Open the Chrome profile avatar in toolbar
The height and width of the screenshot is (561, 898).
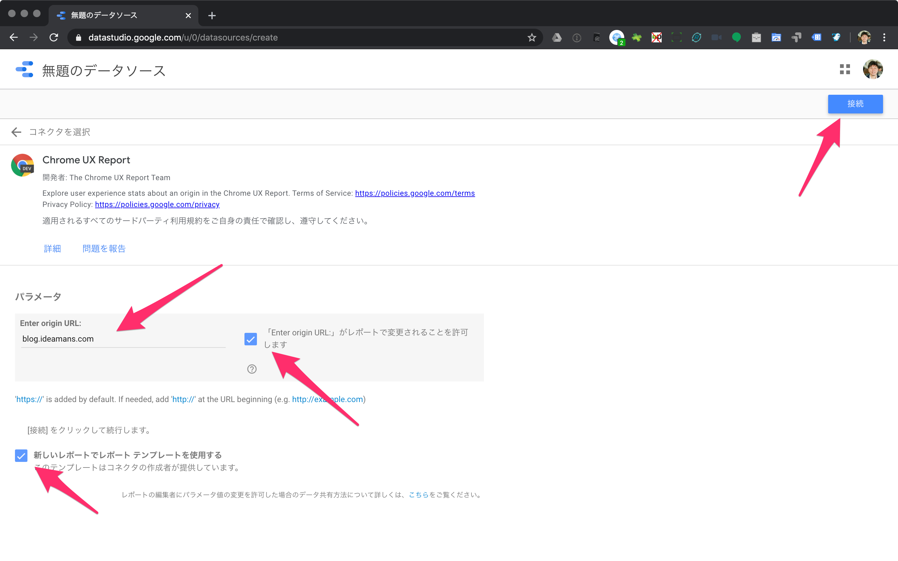(x=864, y=37)
